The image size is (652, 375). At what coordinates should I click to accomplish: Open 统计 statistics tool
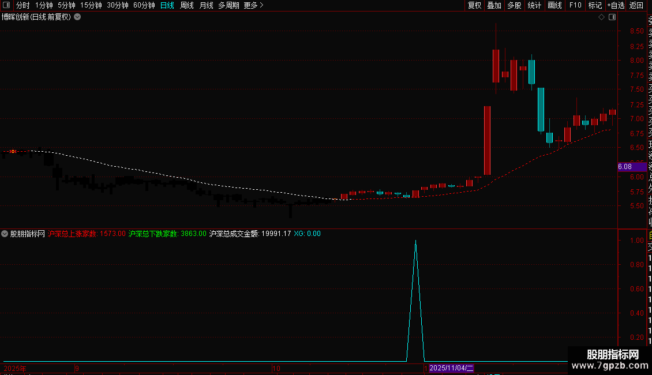click(x=534, y=5)
